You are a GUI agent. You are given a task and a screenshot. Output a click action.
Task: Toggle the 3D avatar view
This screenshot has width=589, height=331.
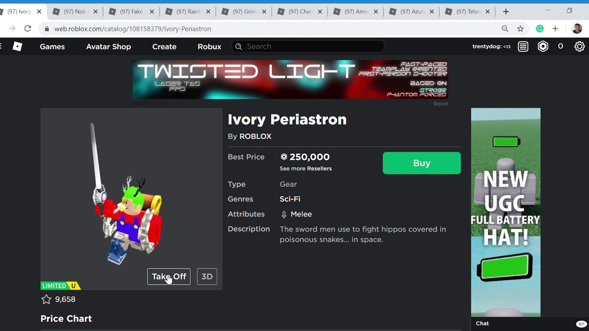pos(207,276)
